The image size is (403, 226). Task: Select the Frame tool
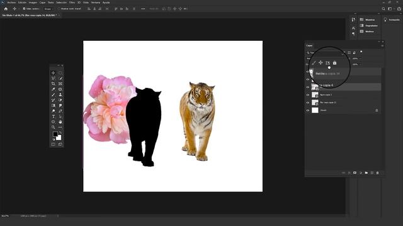point(60,83)
